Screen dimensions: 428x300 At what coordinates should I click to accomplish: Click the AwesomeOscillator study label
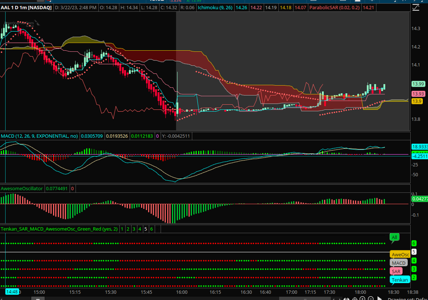point(22,188)
